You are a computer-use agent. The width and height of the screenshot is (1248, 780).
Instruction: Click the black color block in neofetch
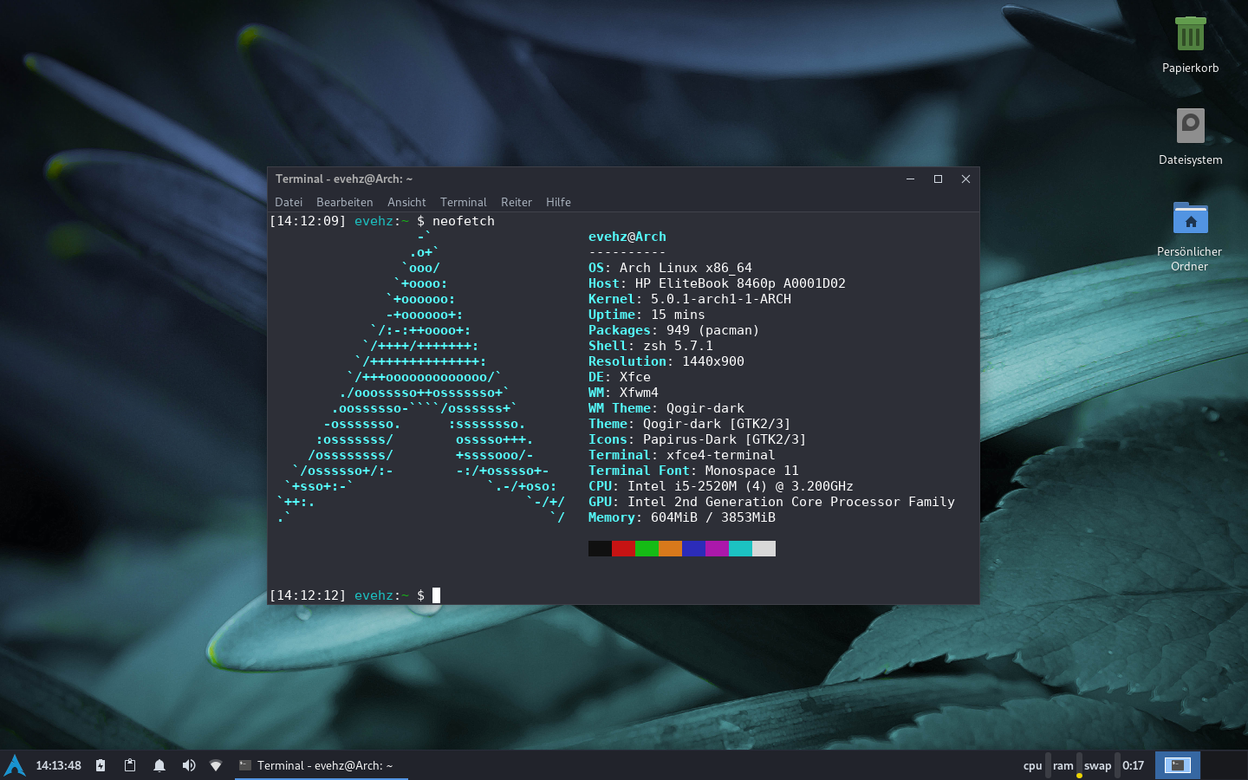[600, 549]
